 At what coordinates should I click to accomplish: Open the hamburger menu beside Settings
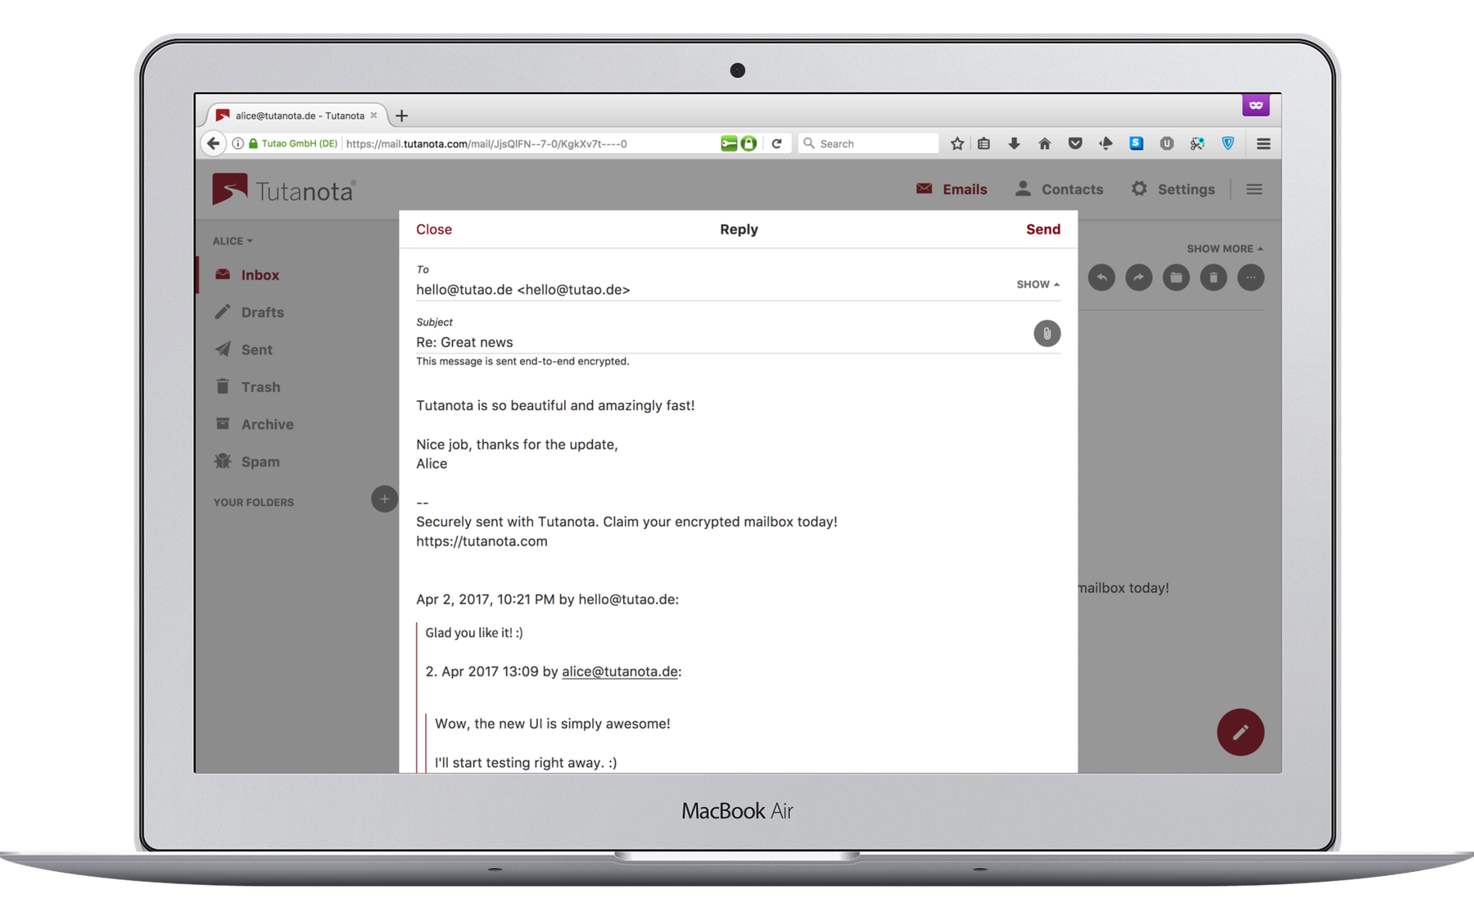(x=1254, y=189)
